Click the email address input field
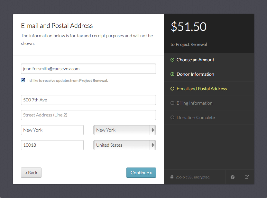This screenshot has width=267, height=198. pos(88,69)
